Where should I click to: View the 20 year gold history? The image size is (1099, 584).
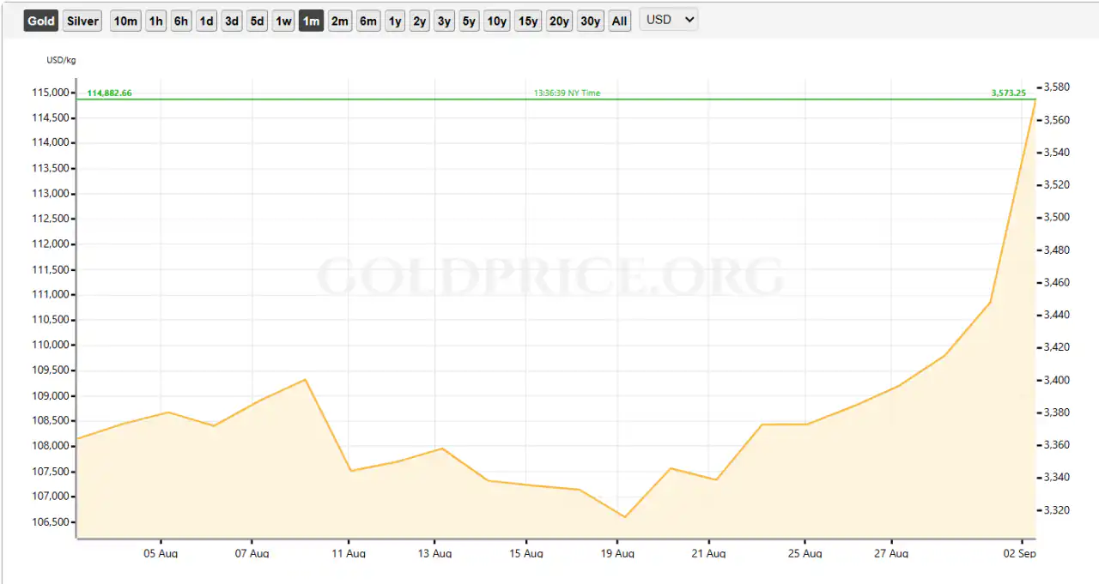click(x=559, y=20)
